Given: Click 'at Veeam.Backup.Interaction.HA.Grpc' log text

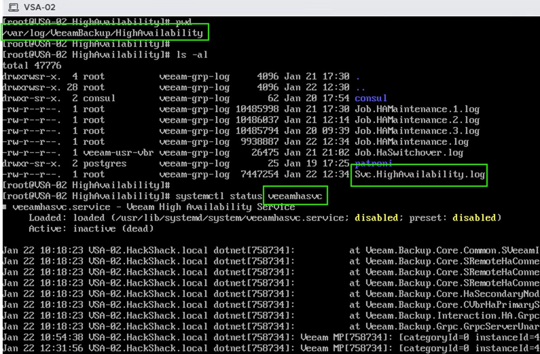Looking at the screenshot, I should (x=444, y=315).
